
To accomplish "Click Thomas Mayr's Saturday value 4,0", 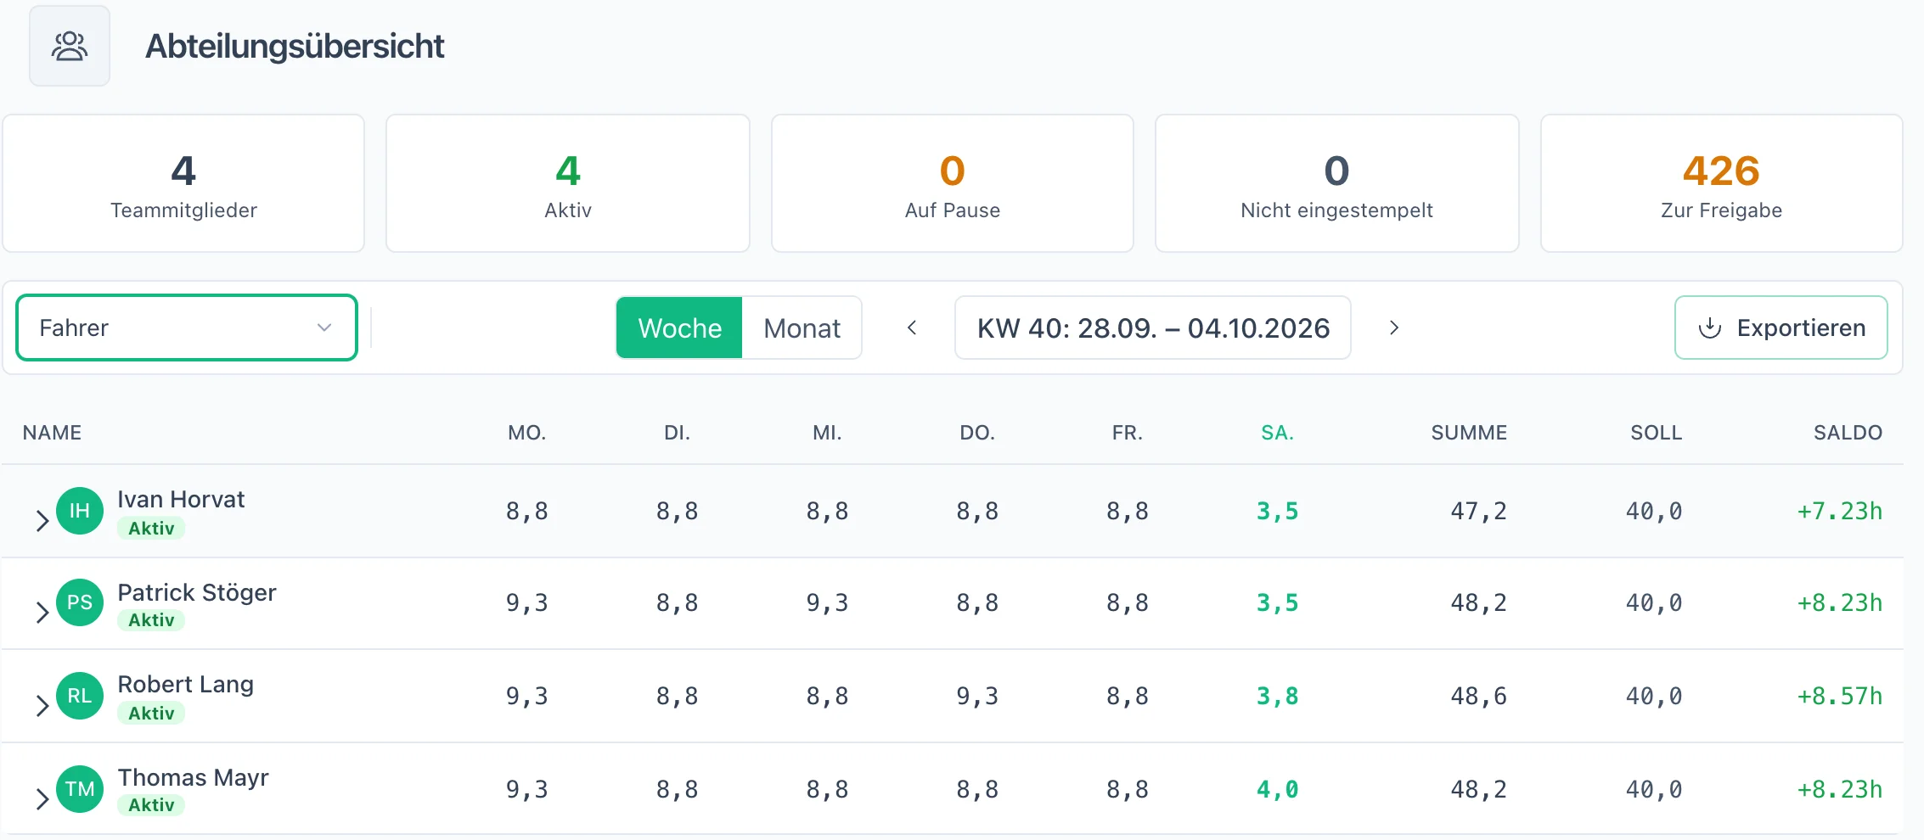I will 1278,789.
